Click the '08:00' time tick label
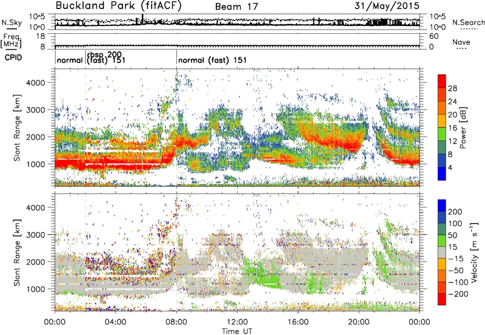This screenshot has width=485, height=335. (176, 322)
